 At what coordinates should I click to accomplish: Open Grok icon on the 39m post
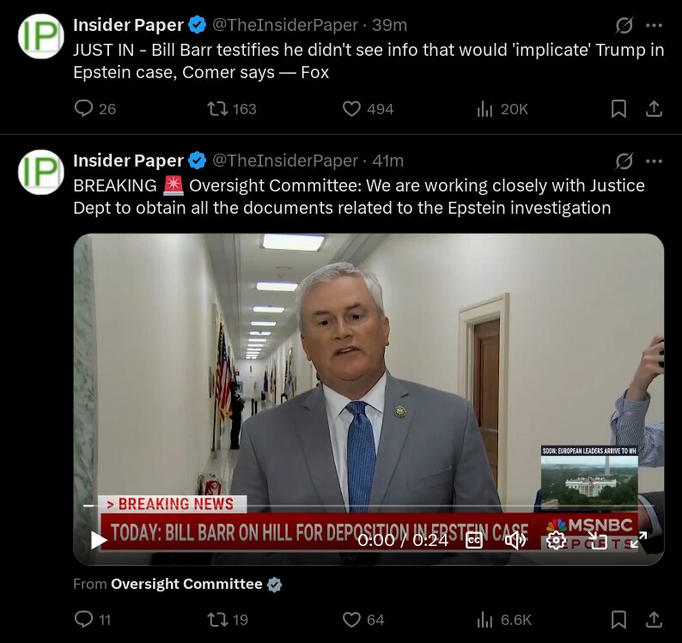[x=624, y=25]
